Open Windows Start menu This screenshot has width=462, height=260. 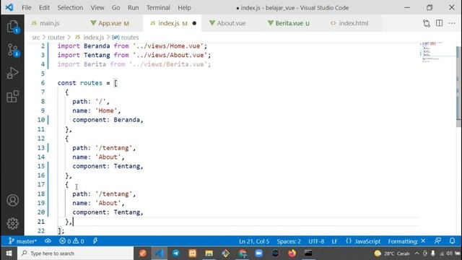pos(9,253)
